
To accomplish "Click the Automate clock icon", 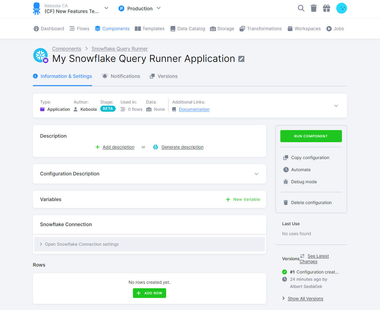I will click(x=286, y=170).
